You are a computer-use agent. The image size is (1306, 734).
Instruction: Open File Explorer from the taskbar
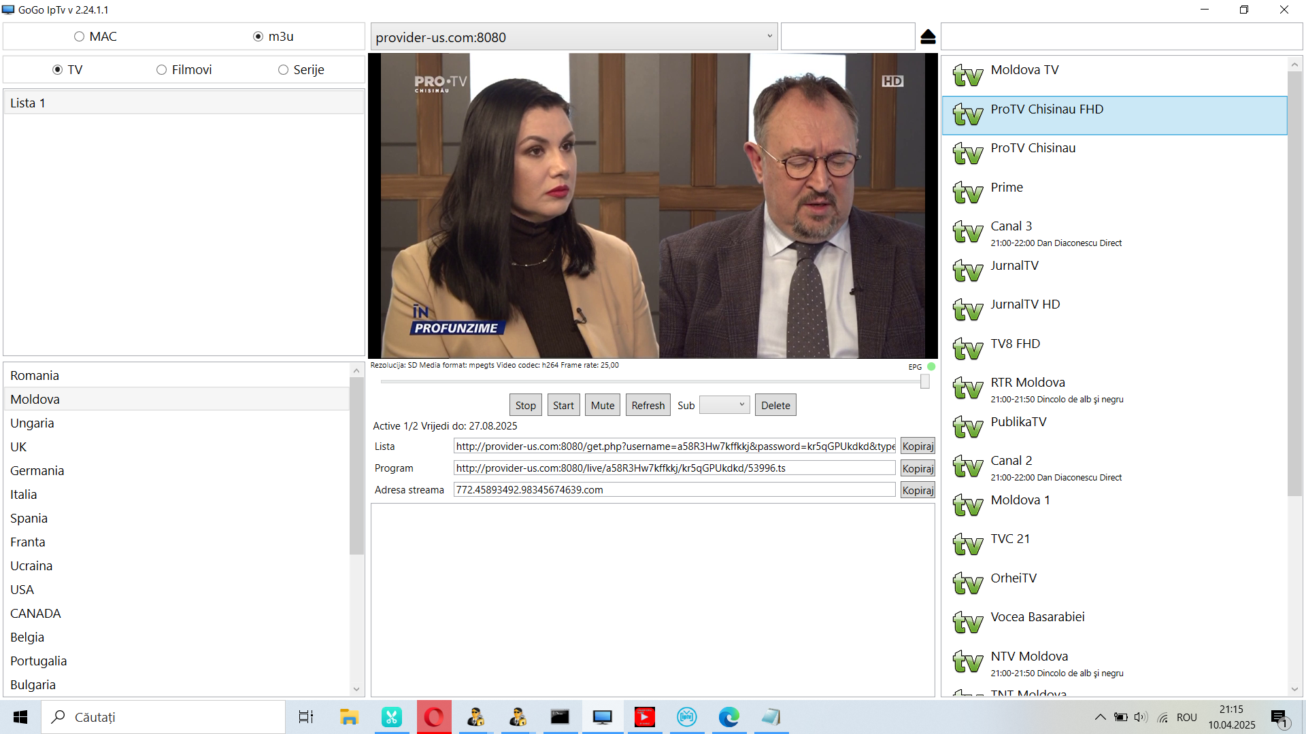[x=349, y=717]
